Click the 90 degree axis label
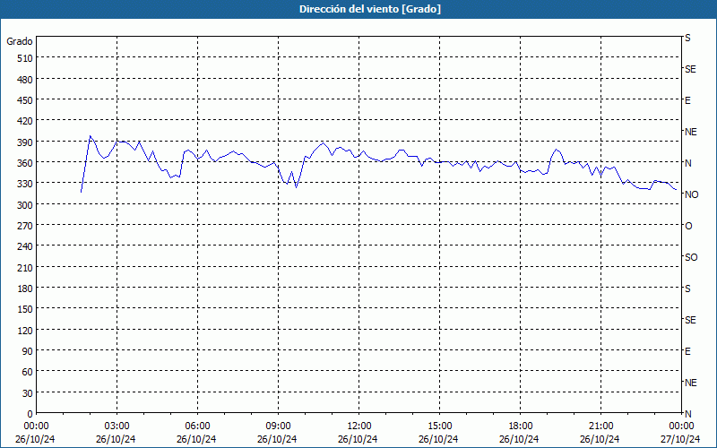This screenshot has height=448, width=717. 28,351
